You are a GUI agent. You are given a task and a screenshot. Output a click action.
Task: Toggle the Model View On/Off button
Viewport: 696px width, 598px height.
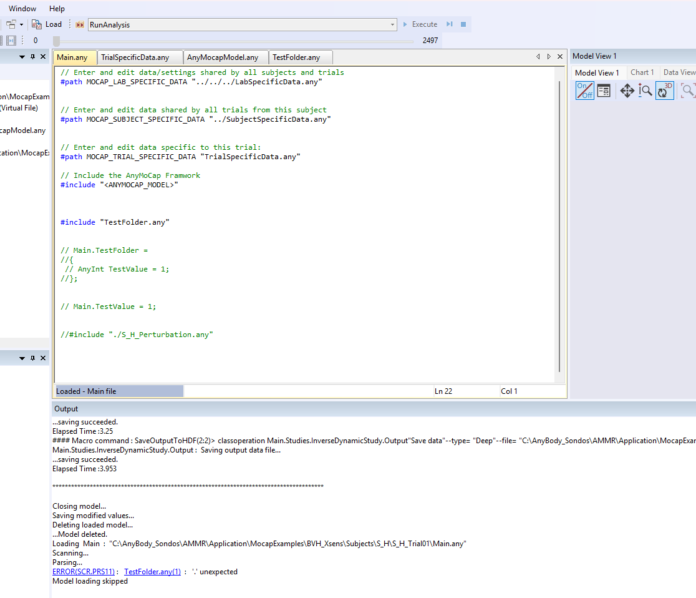pos(584,91)
